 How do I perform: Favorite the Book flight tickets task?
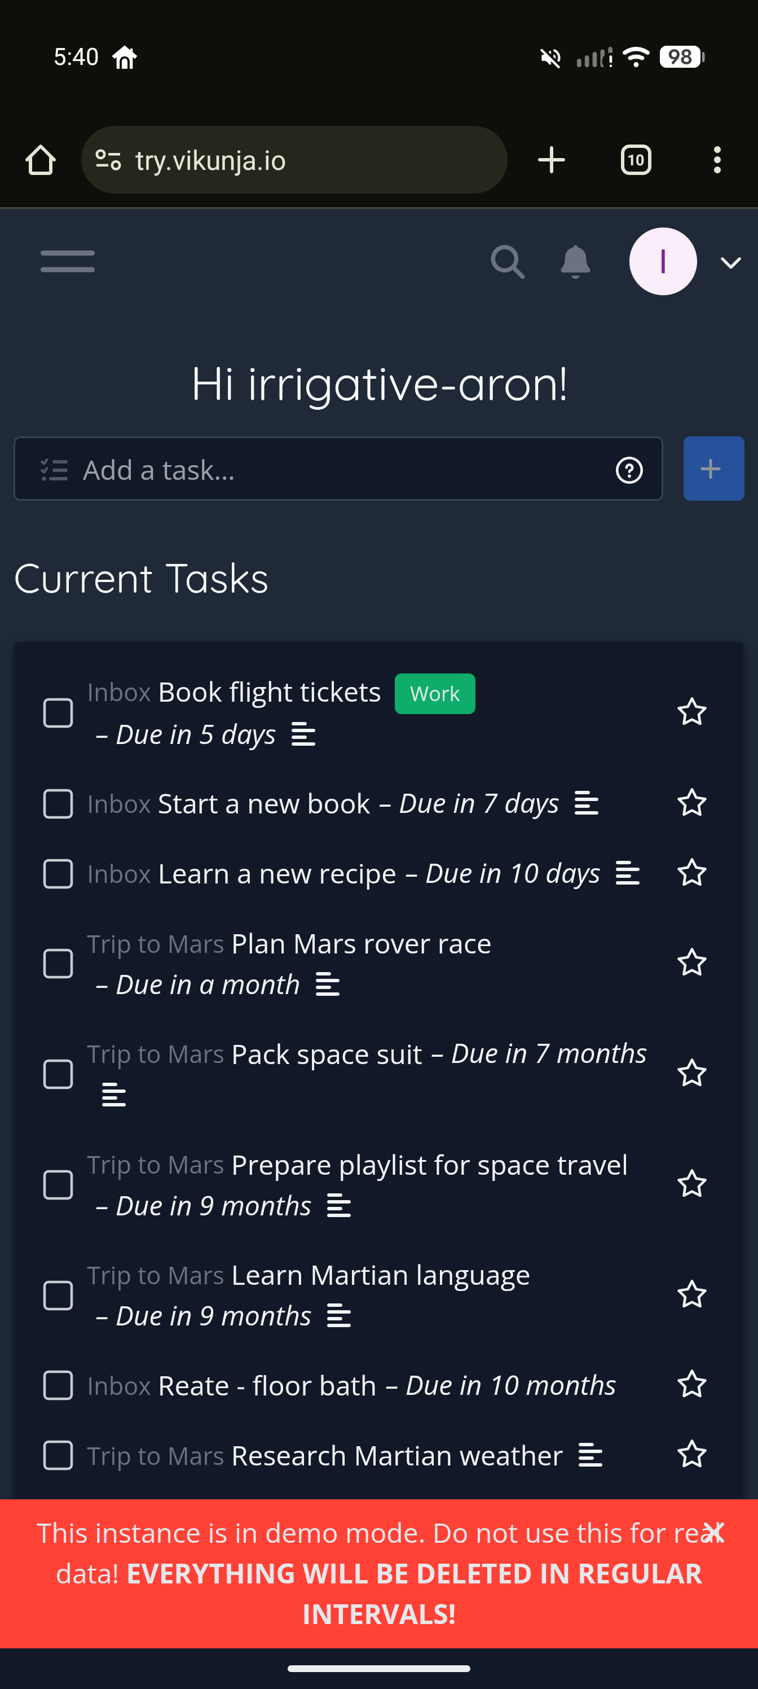[691, 712]
